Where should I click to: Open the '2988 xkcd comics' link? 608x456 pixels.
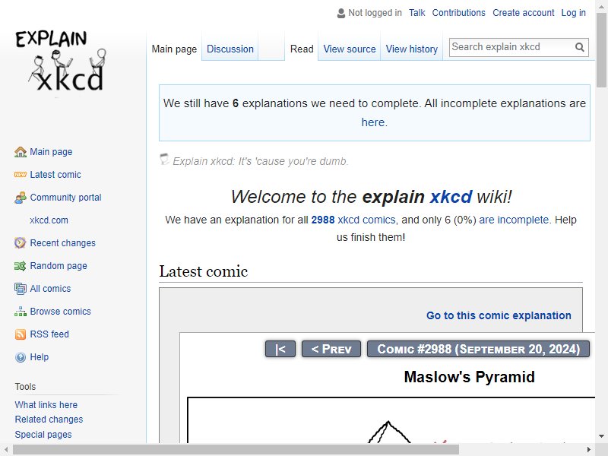(353, 220)
